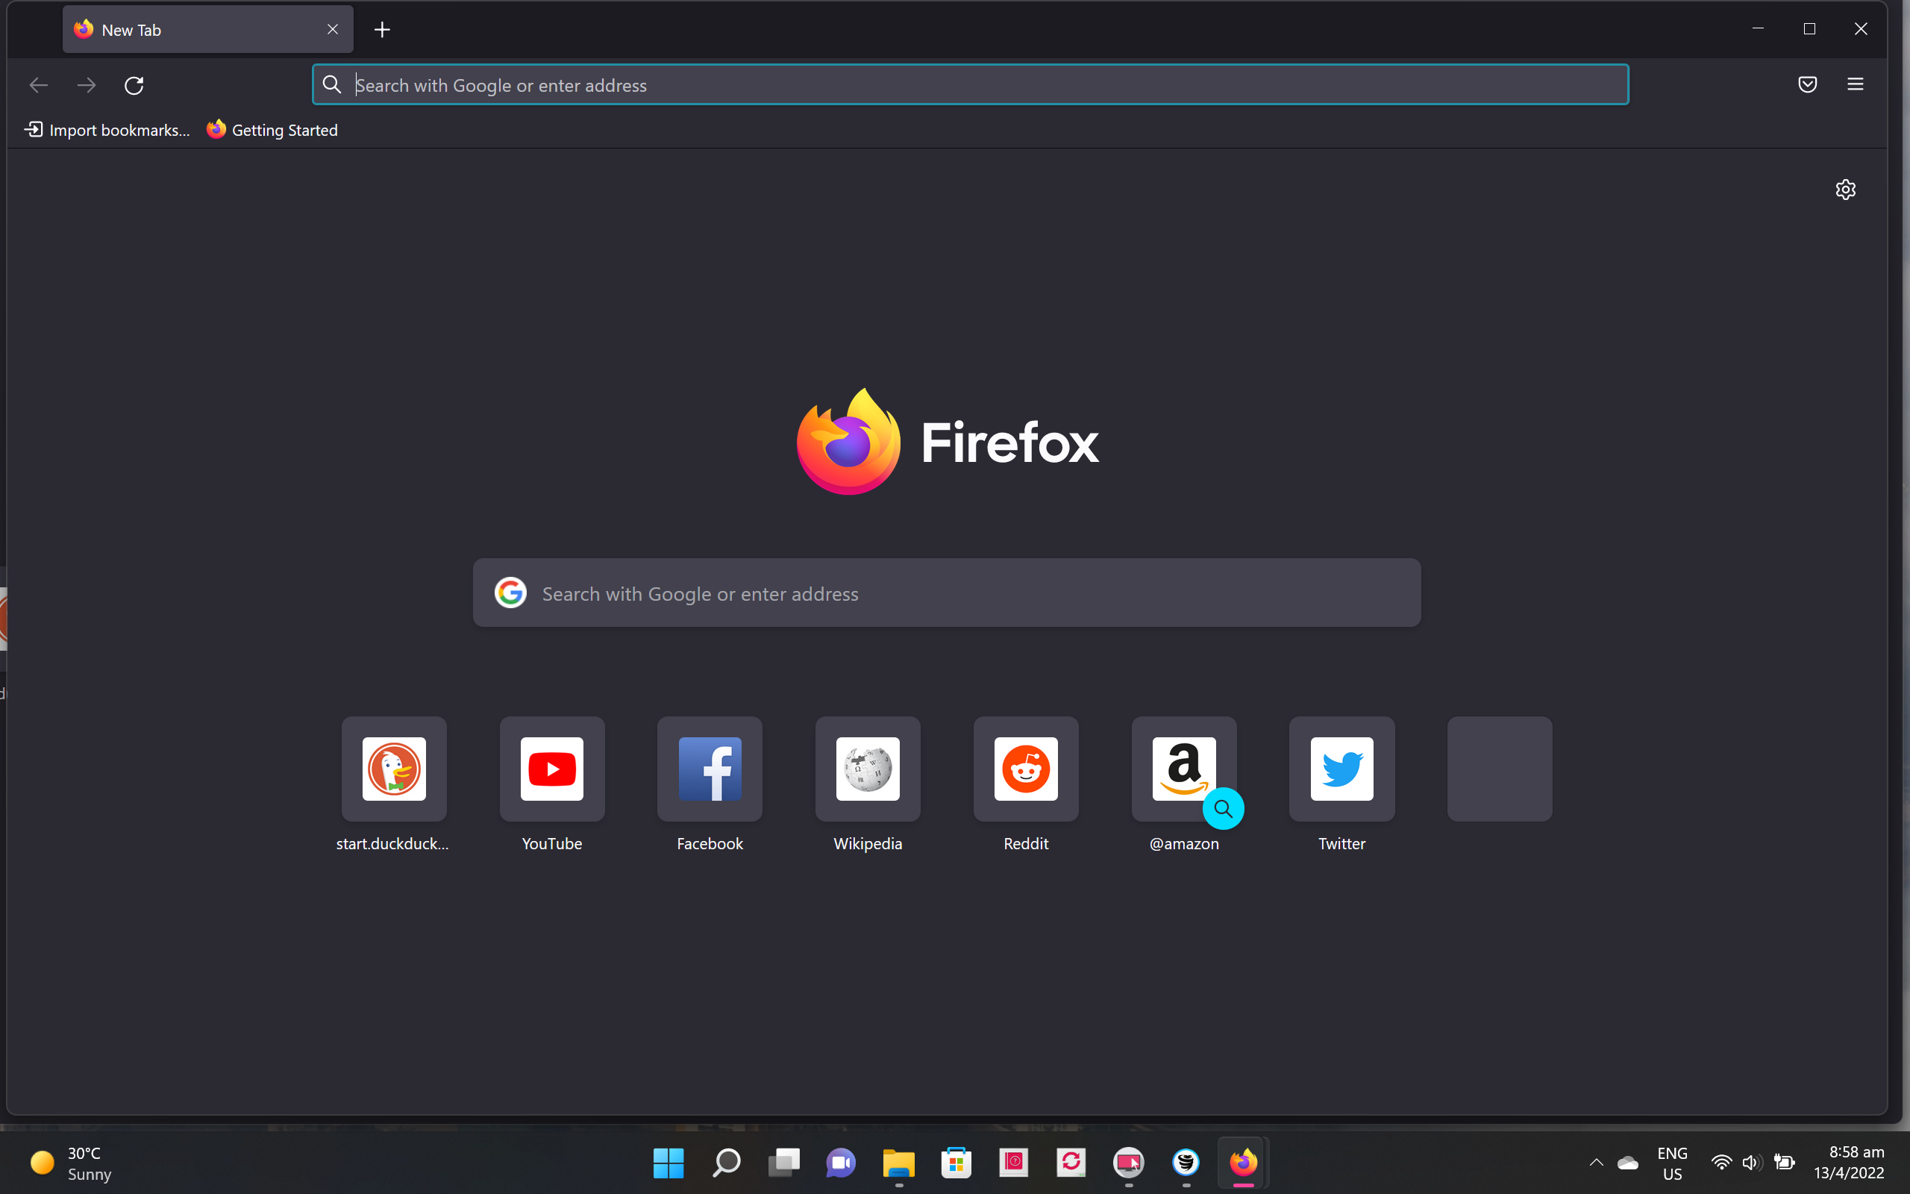
Task: Open the Twitter shortcut tile
Action: click(1341, 769)
